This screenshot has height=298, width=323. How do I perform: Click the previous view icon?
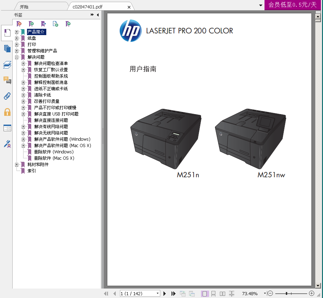[x=182, y=293]
